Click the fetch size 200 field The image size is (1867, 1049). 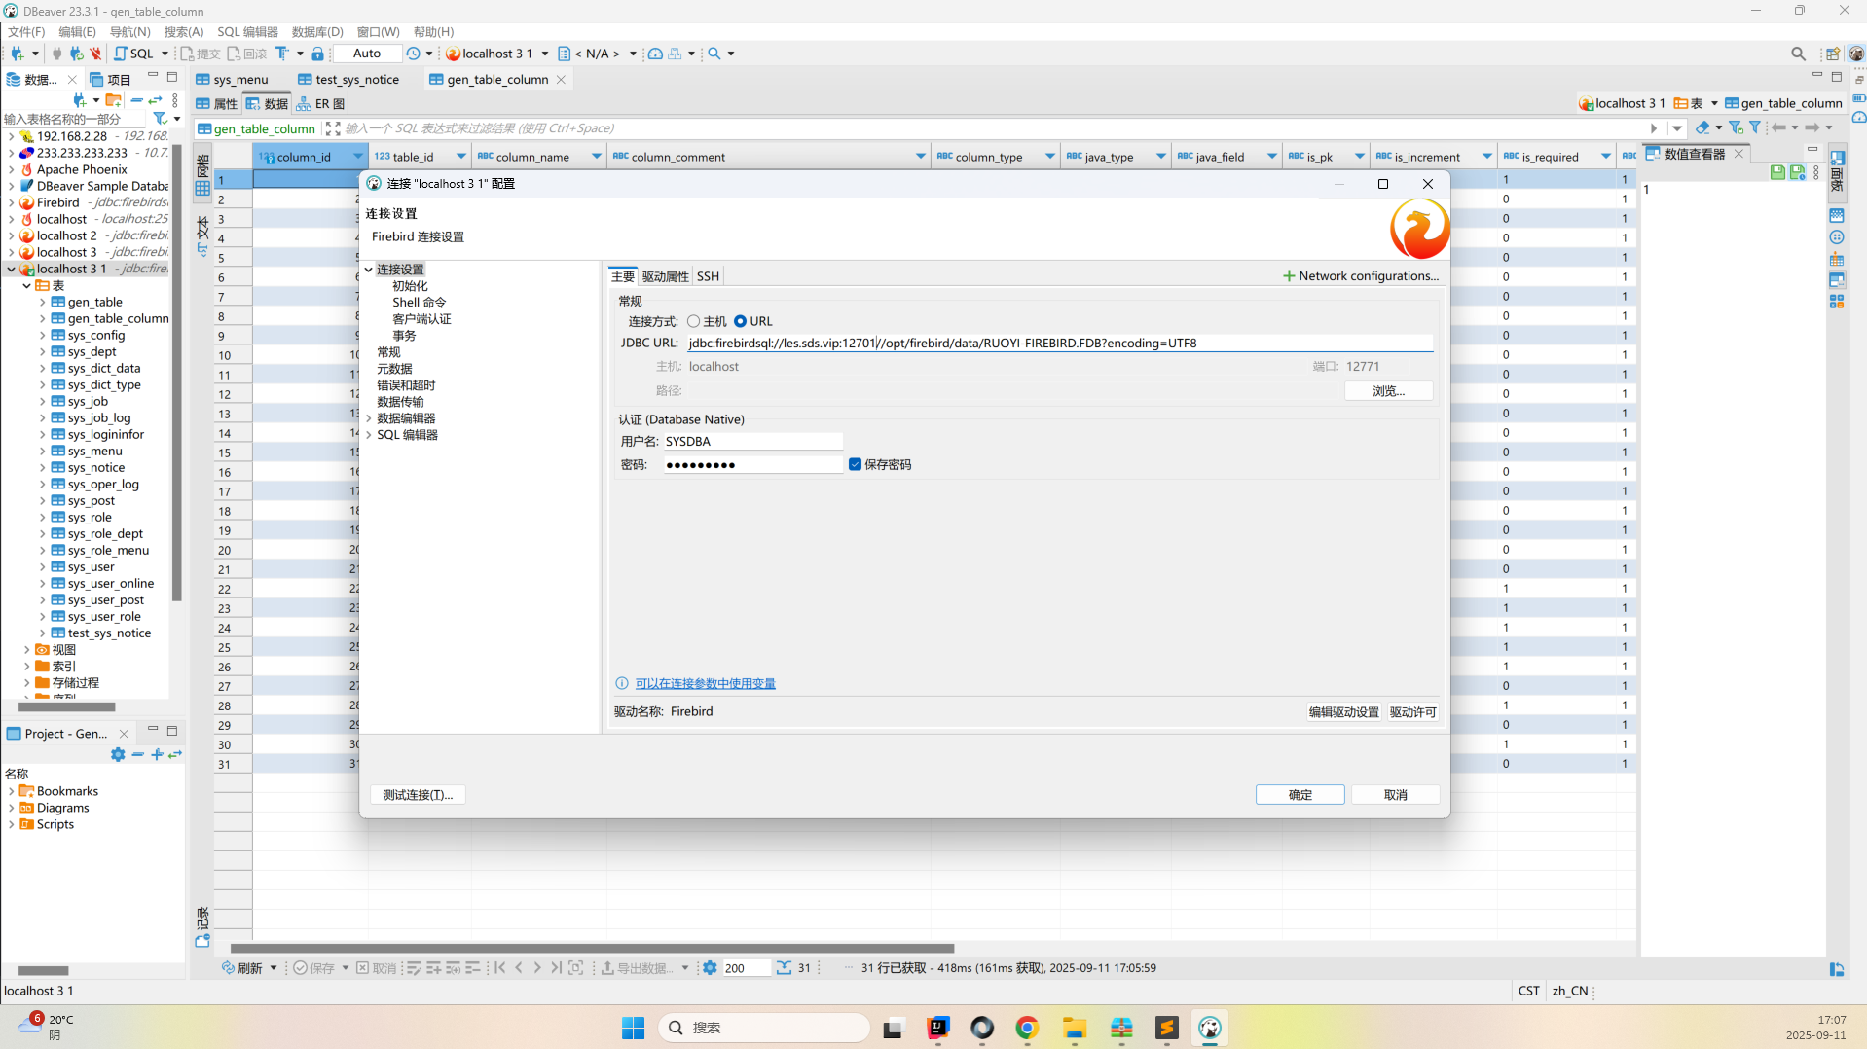745,968
